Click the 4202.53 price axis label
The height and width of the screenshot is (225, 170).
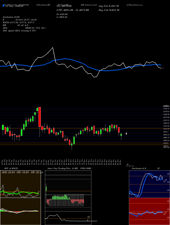pyautogui.click(x=166, y=123)
